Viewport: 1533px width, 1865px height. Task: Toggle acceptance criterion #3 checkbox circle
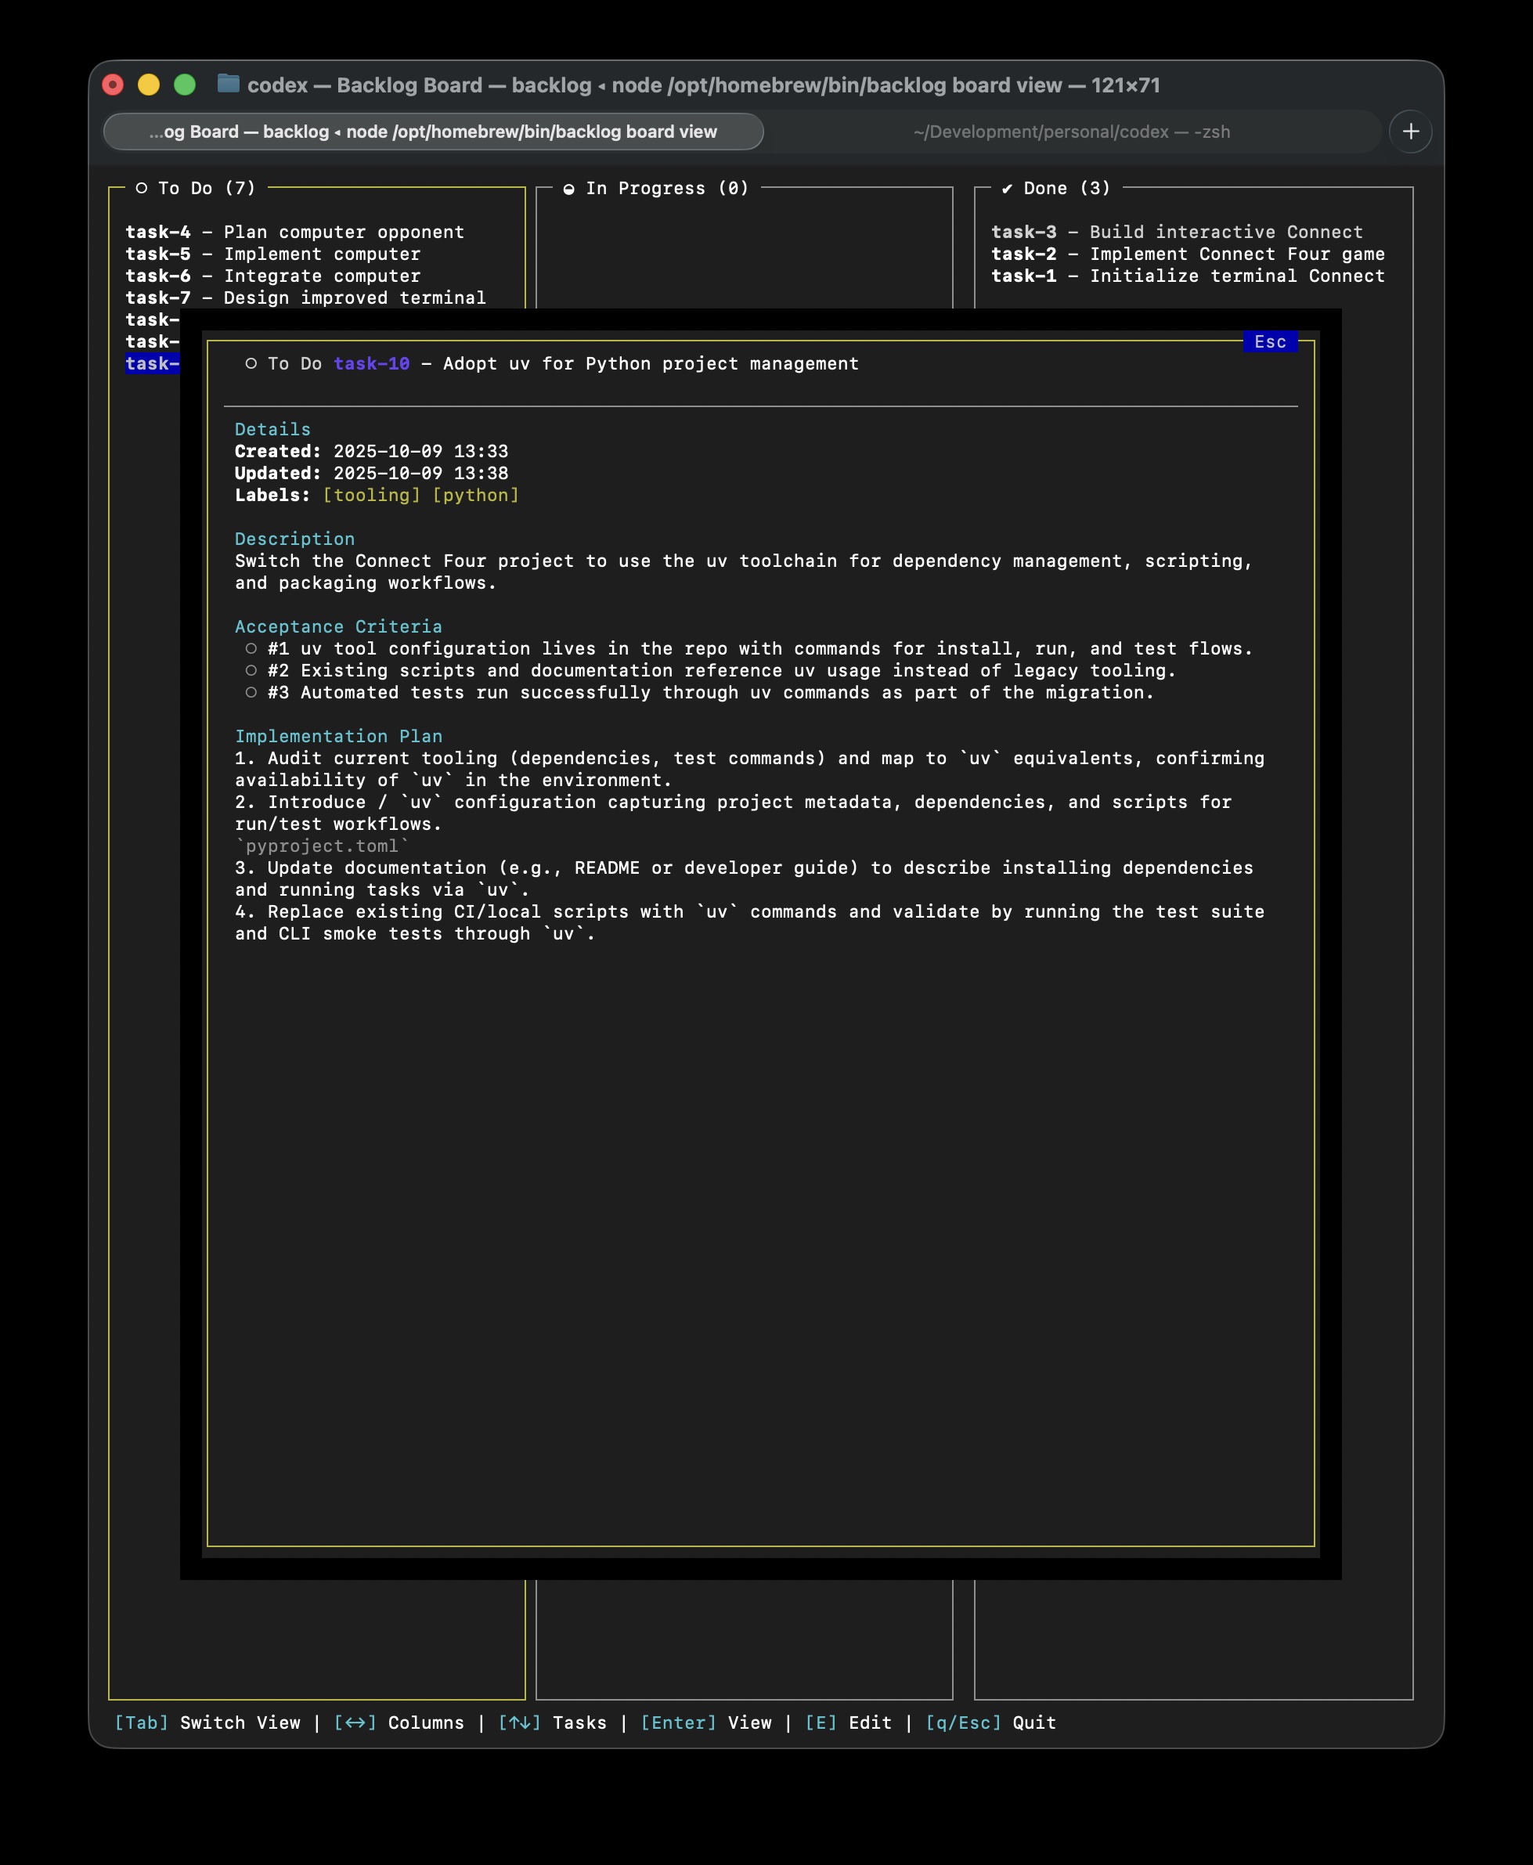tap(251, 692)
